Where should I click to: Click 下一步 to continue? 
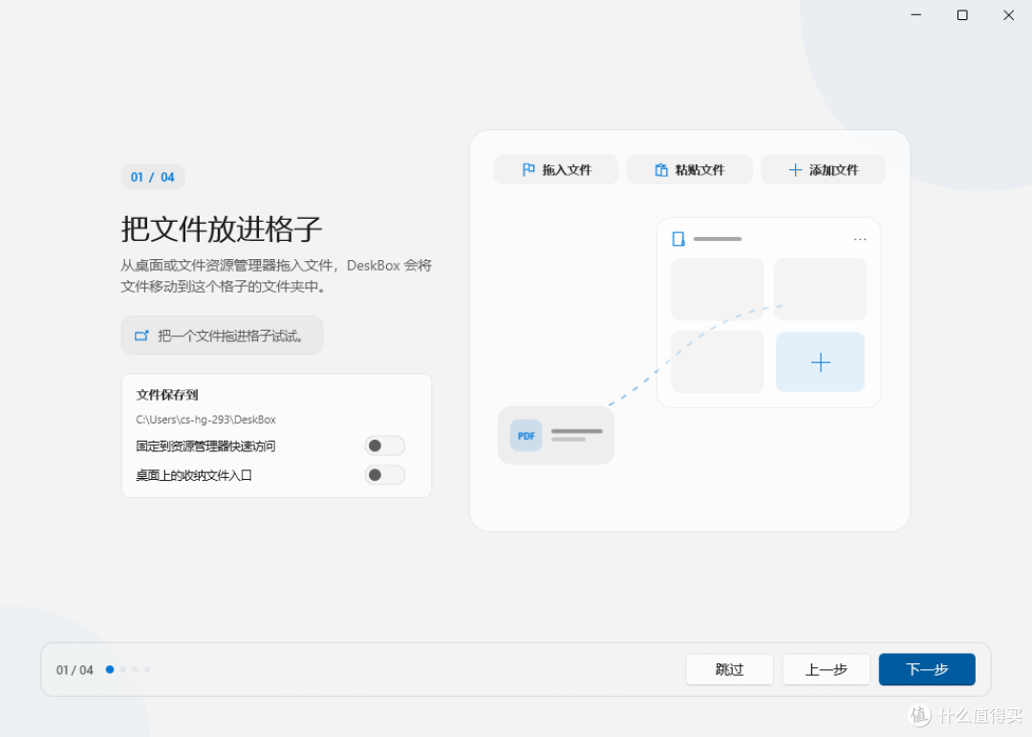[927, 669]
